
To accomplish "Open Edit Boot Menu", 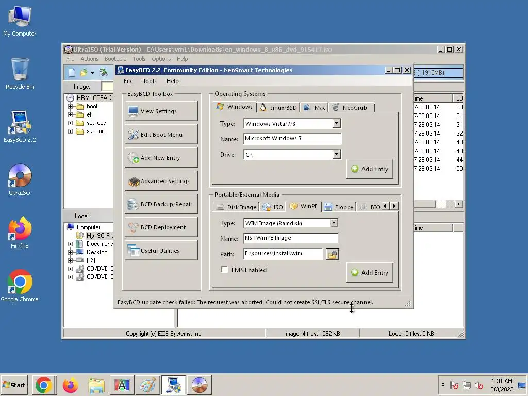I will coord(161,135).
